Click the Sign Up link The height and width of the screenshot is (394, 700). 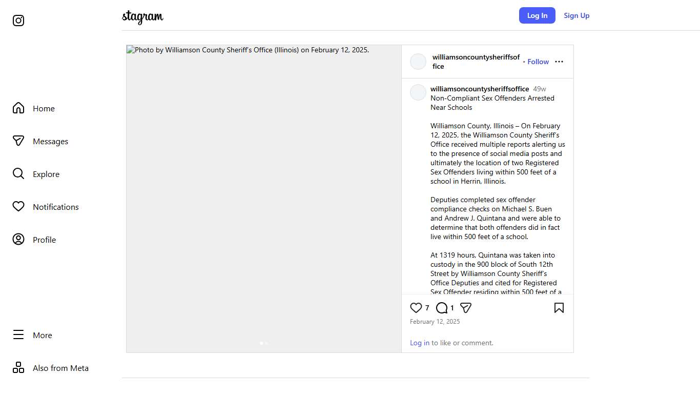coord(577,15)
